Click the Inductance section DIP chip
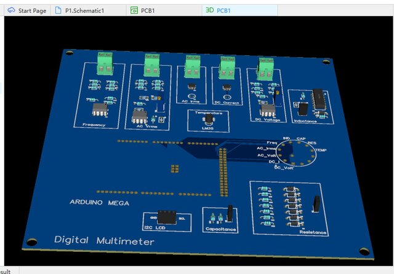The image size is (394, 274). 320,100
